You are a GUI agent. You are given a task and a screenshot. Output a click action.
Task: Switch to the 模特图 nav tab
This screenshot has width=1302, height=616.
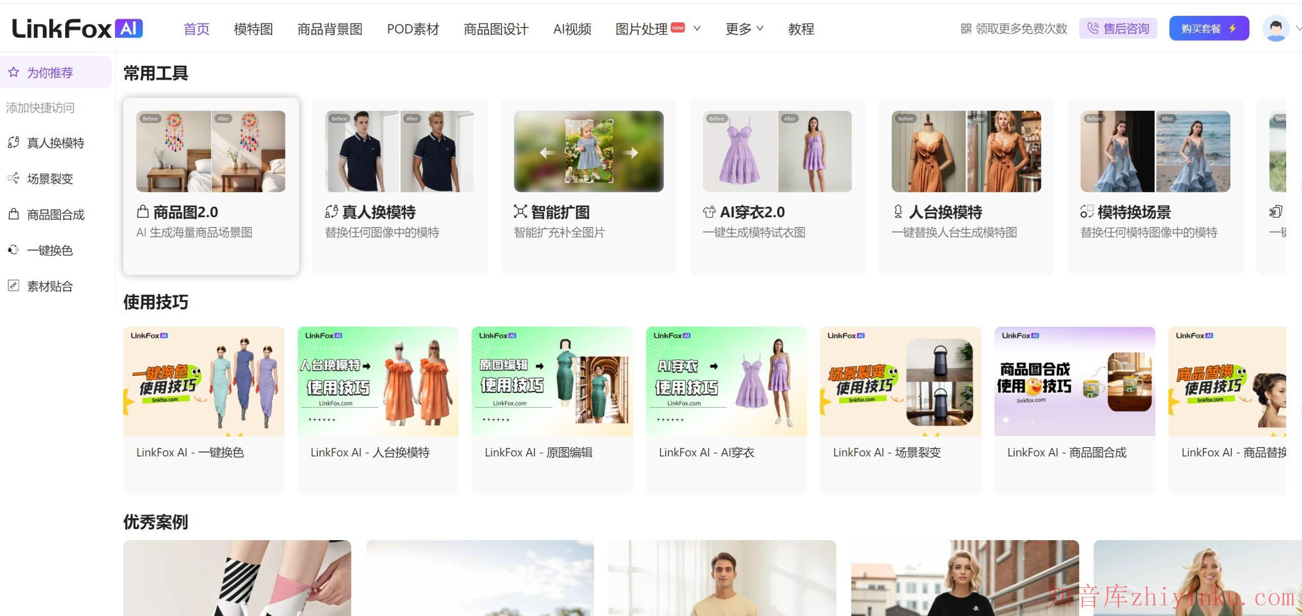pos(253,29)
